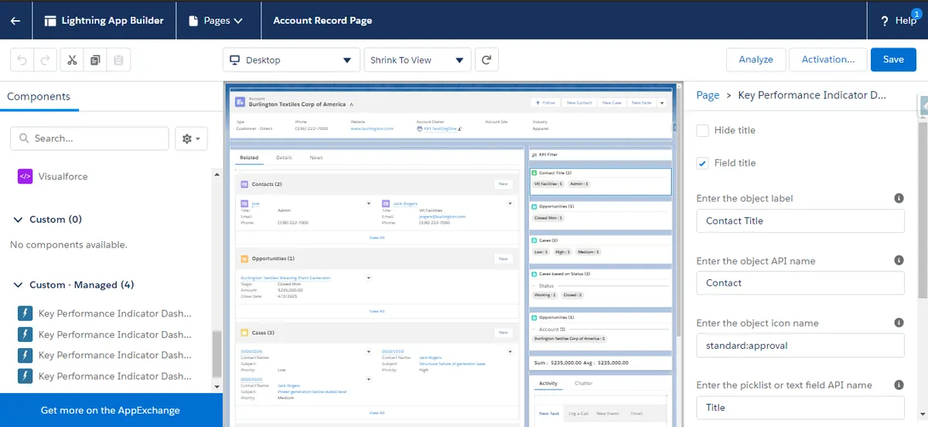
Task: Collapse the Custom (0) section
Action: click(x=18, y=220)
